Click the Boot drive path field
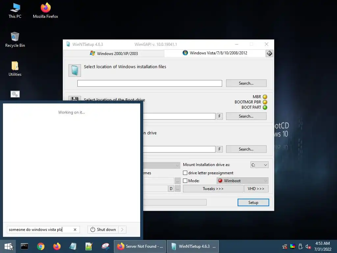 coord(179,116)
